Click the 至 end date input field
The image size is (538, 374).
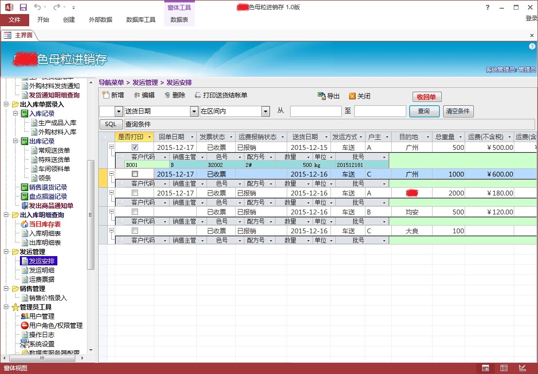pyautogui.click(x=380, y=111)
